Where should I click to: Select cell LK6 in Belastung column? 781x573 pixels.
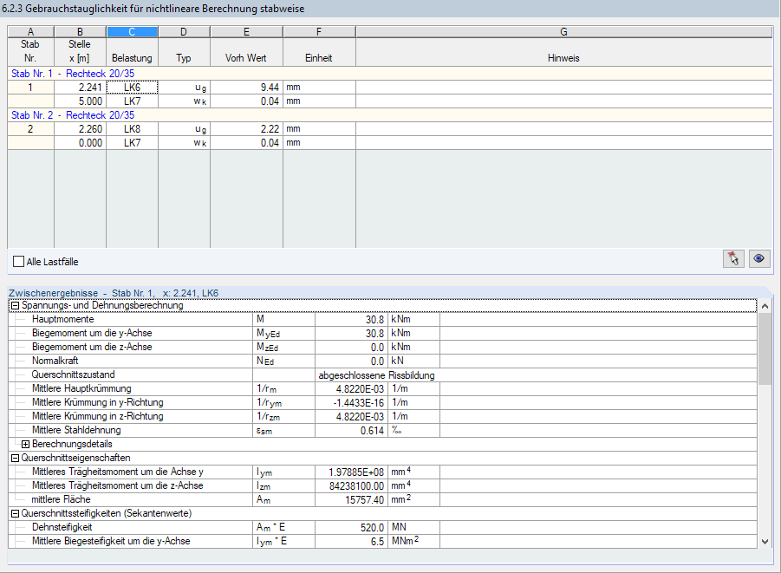point(132,88)
